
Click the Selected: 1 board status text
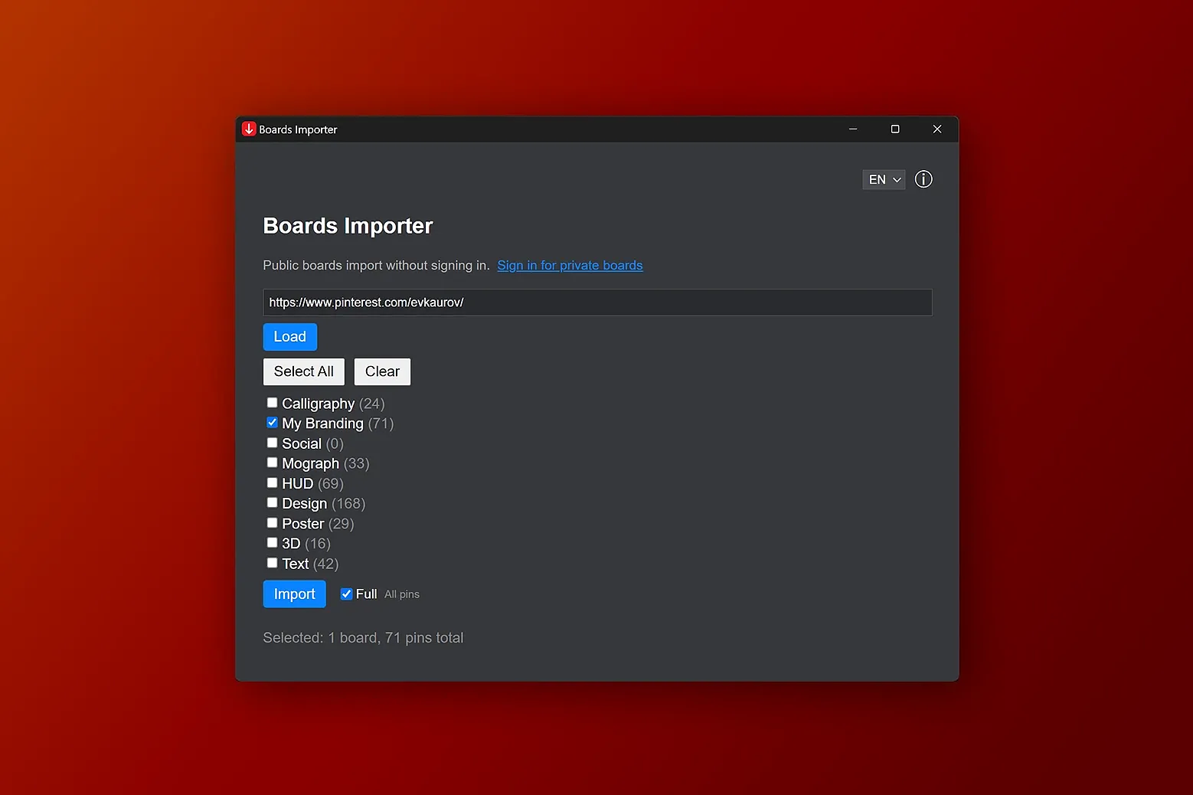click(x=363, y=638)
